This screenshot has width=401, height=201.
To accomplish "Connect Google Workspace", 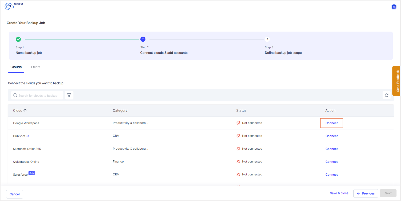I will click(x=332, y=123).
